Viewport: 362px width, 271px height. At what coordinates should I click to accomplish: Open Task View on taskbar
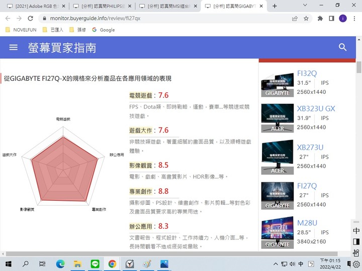42,264
